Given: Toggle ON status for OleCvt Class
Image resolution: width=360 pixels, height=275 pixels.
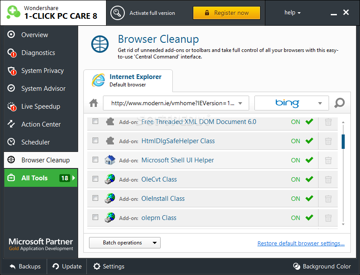Looking at the screenshot, I should coord(302,179).
